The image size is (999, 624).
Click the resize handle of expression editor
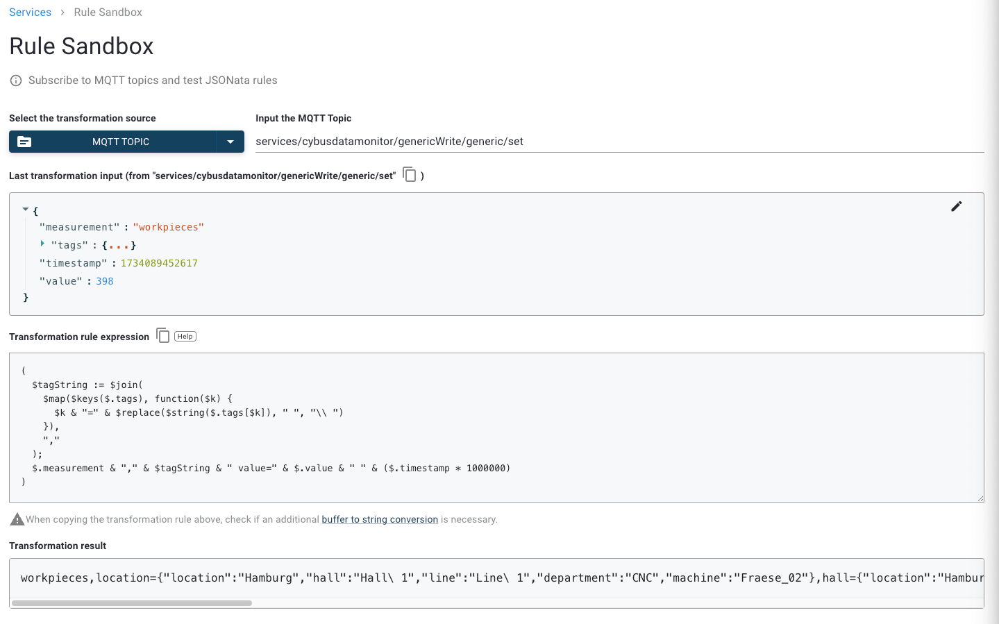(980, 498)
